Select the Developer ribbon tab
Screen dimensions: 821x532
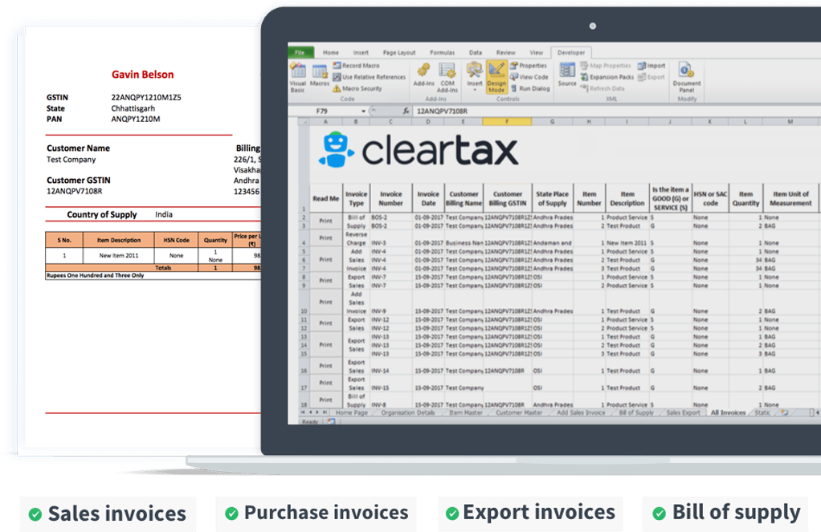click(x=571, y=52)
